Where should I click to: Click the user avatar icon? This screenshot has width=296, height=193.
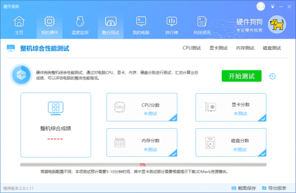coord(260,6)
